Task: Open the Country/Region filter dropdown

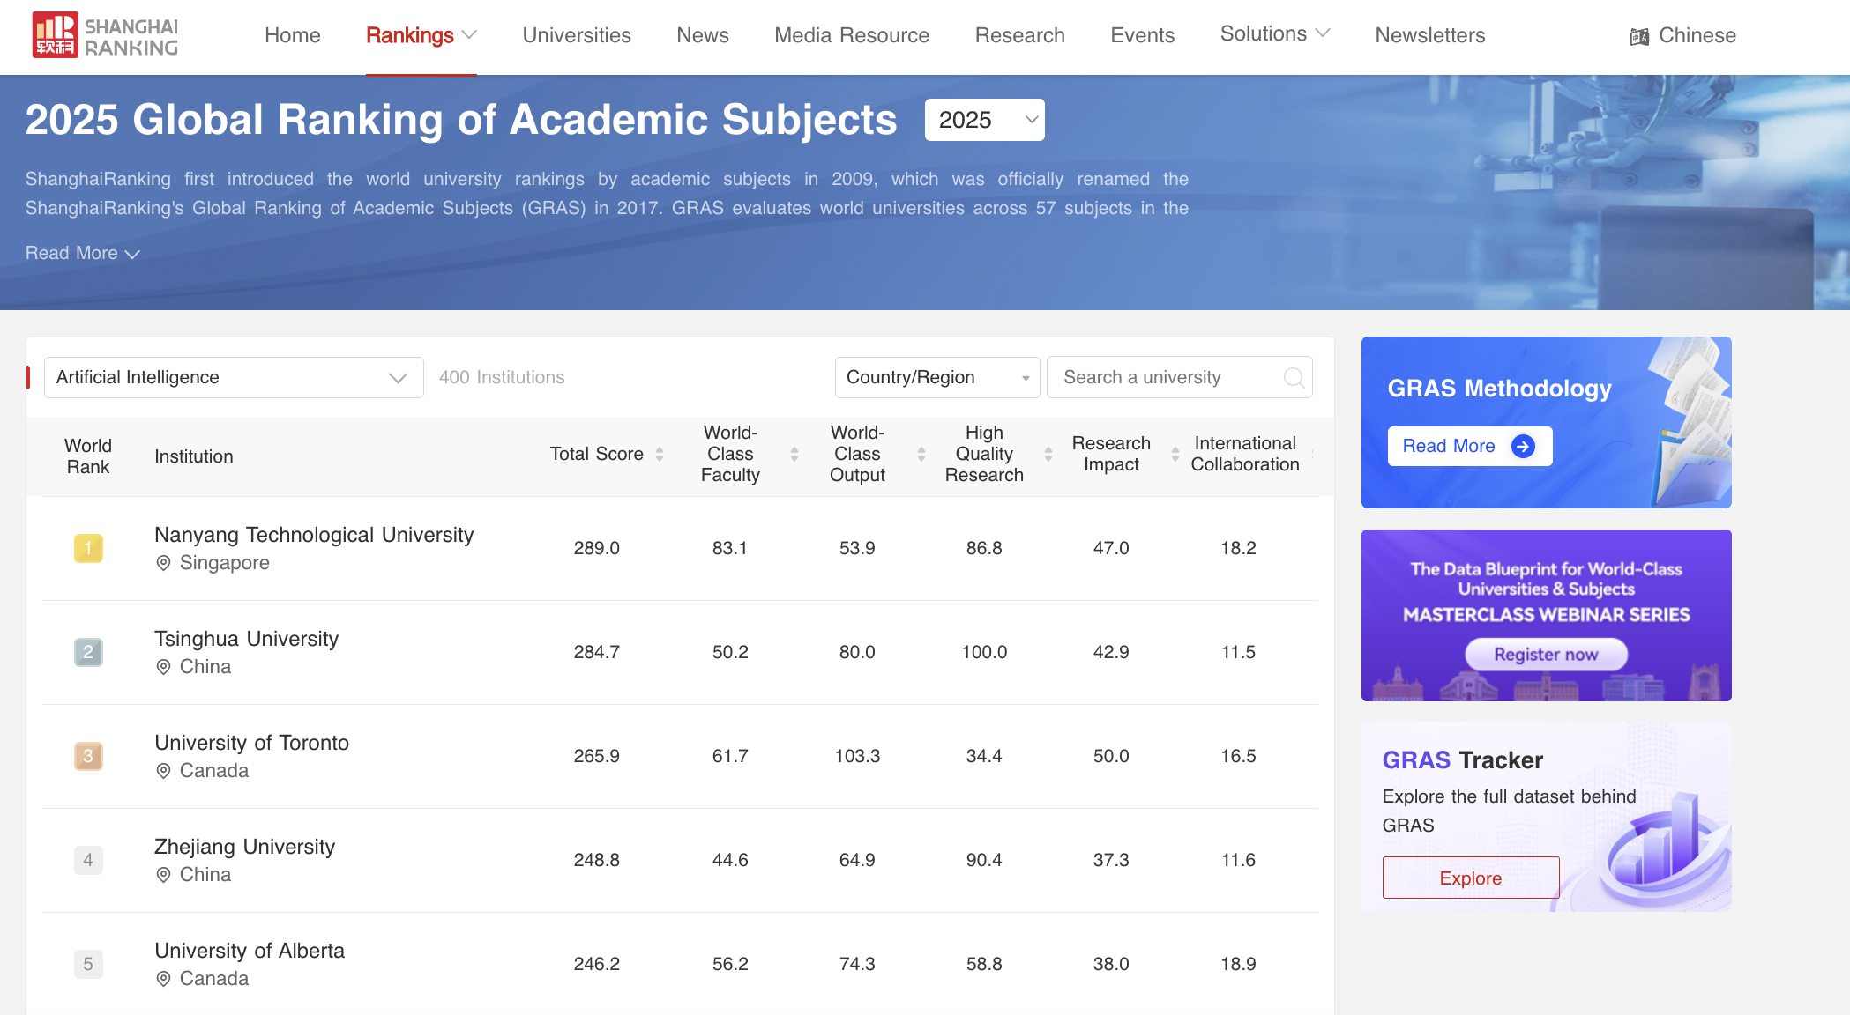Action: point(936,378)
